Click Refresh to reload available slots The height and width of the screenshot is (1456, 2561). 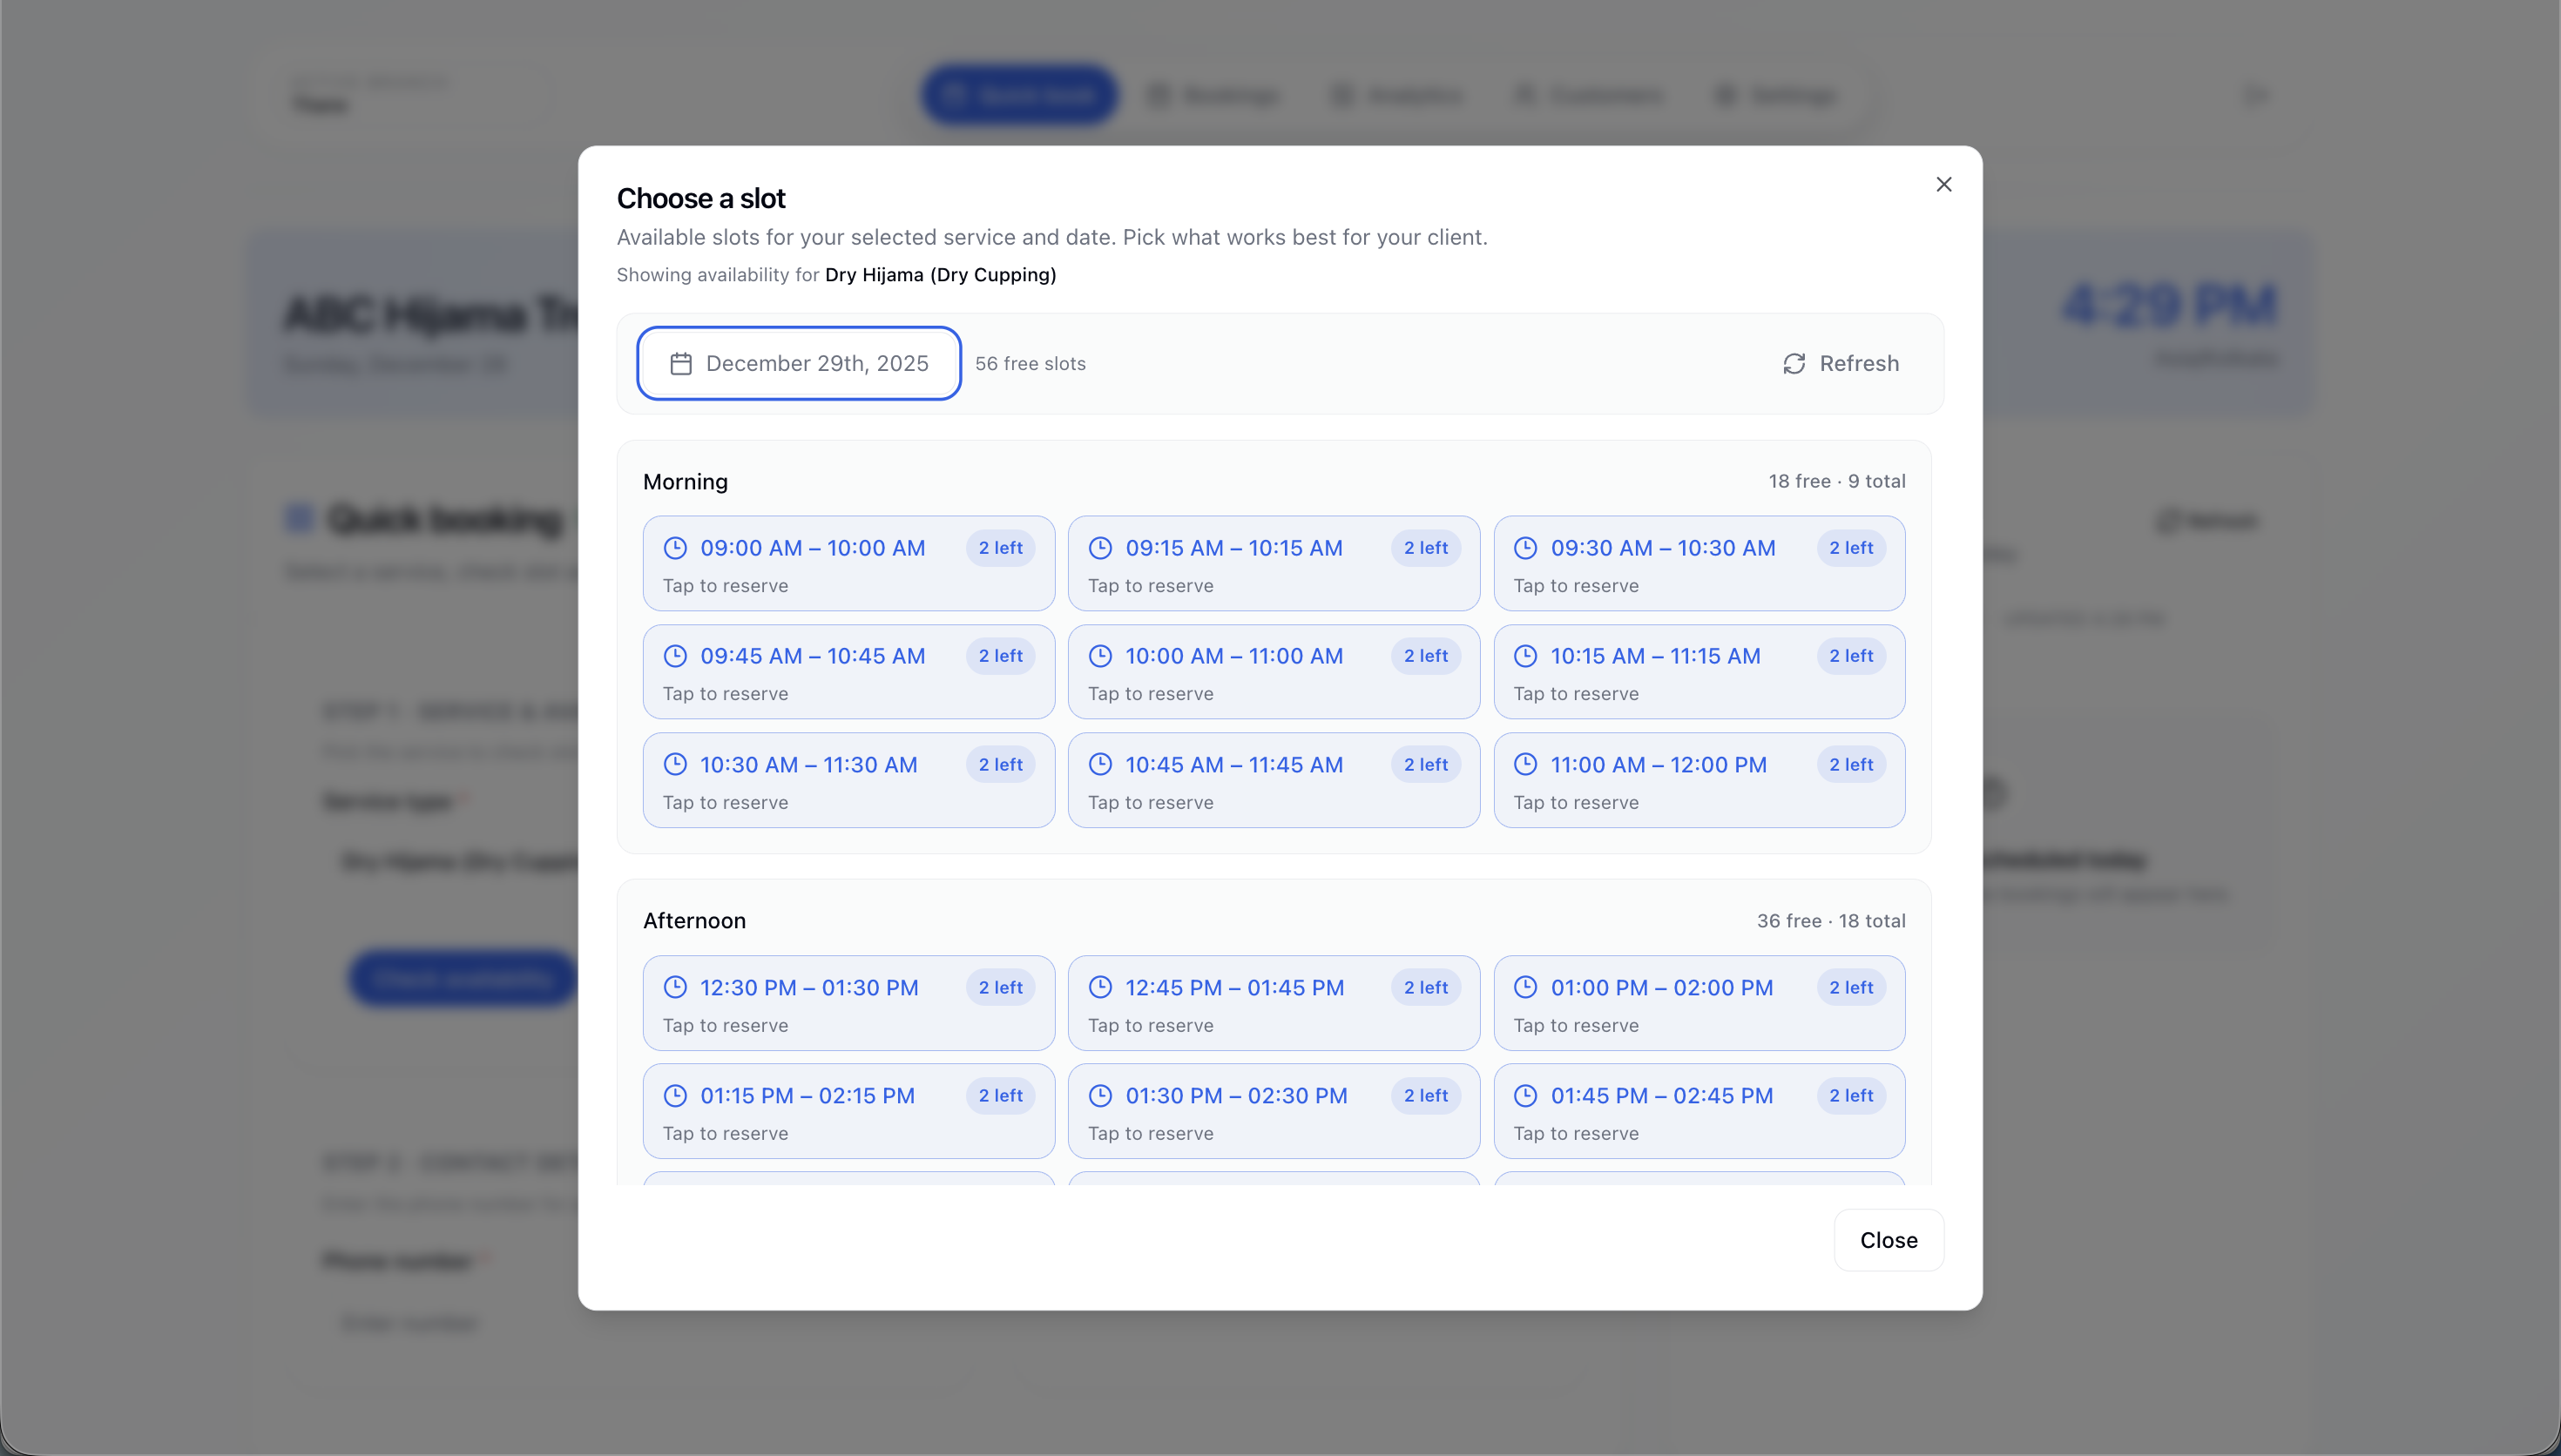coord(1840,363)
